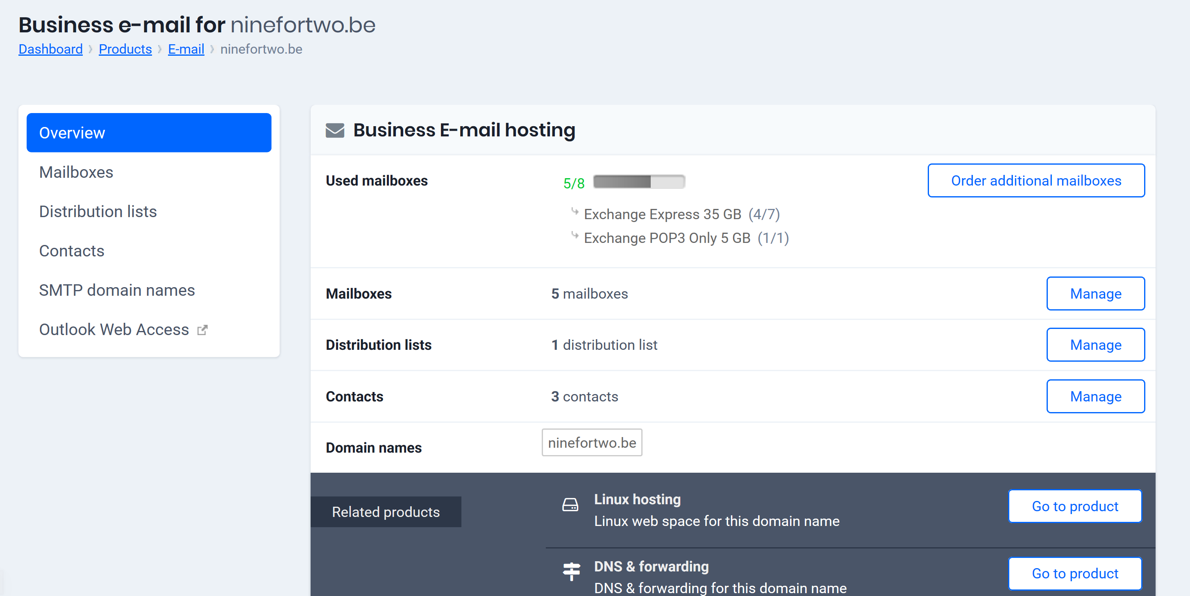Click Manage button for Distribution lists

pyautogui.click(x=1096, y=345)
